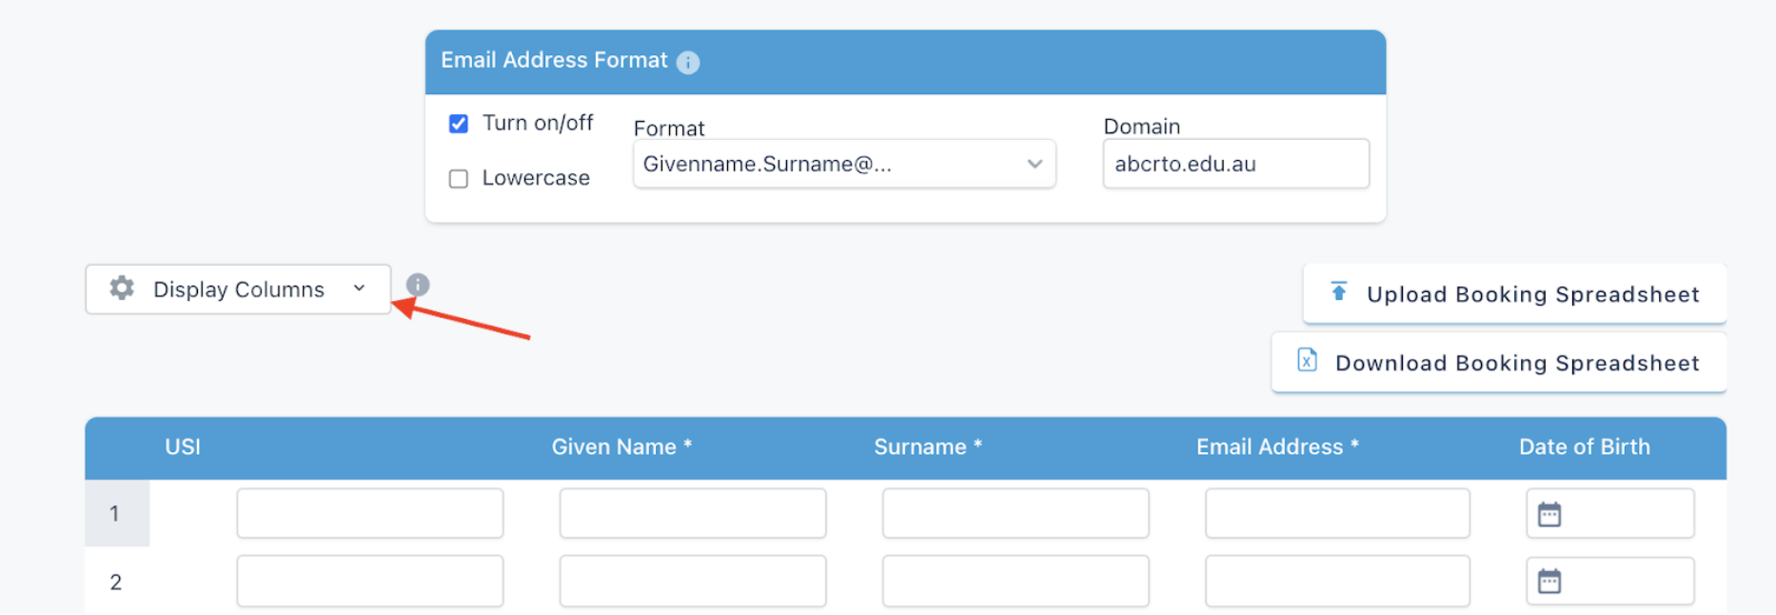Click the USI input in row 1
The width and height of the screenshot is (1776, 615).
(370, 513)
